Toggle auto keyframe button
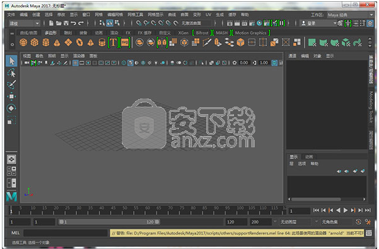 tap(358, 222)
